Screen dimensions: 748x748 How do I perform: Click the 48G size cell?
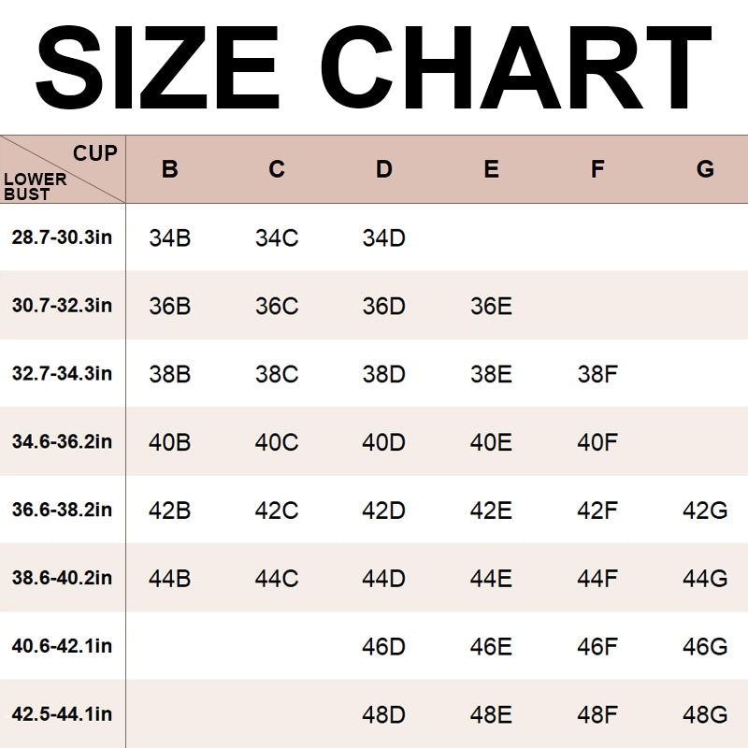point(706,715)
